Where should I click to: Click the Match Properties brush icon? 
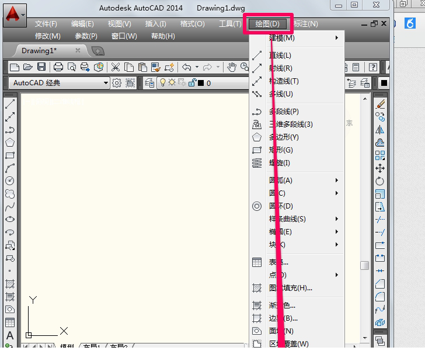click(156, 67)
